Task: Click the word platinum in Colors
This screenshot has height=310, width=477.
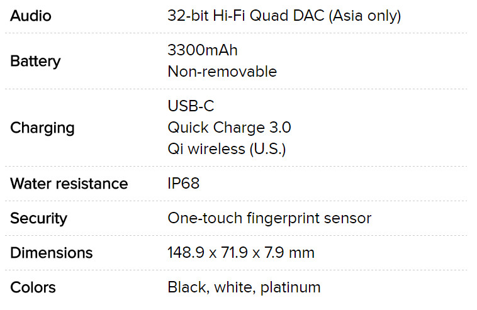Action: pyautogui.click(x=290, y=287)
